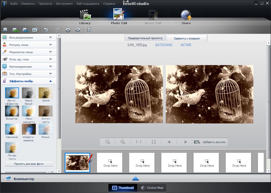Screen dimensions: 271x193
Task: Switch to Global Map view
Action: [152, 188]
